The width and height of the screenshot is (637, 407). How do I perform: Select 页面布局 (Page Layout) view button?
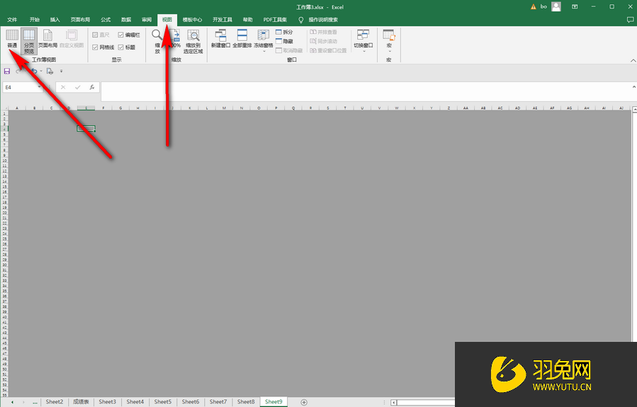tap(47, 39)
